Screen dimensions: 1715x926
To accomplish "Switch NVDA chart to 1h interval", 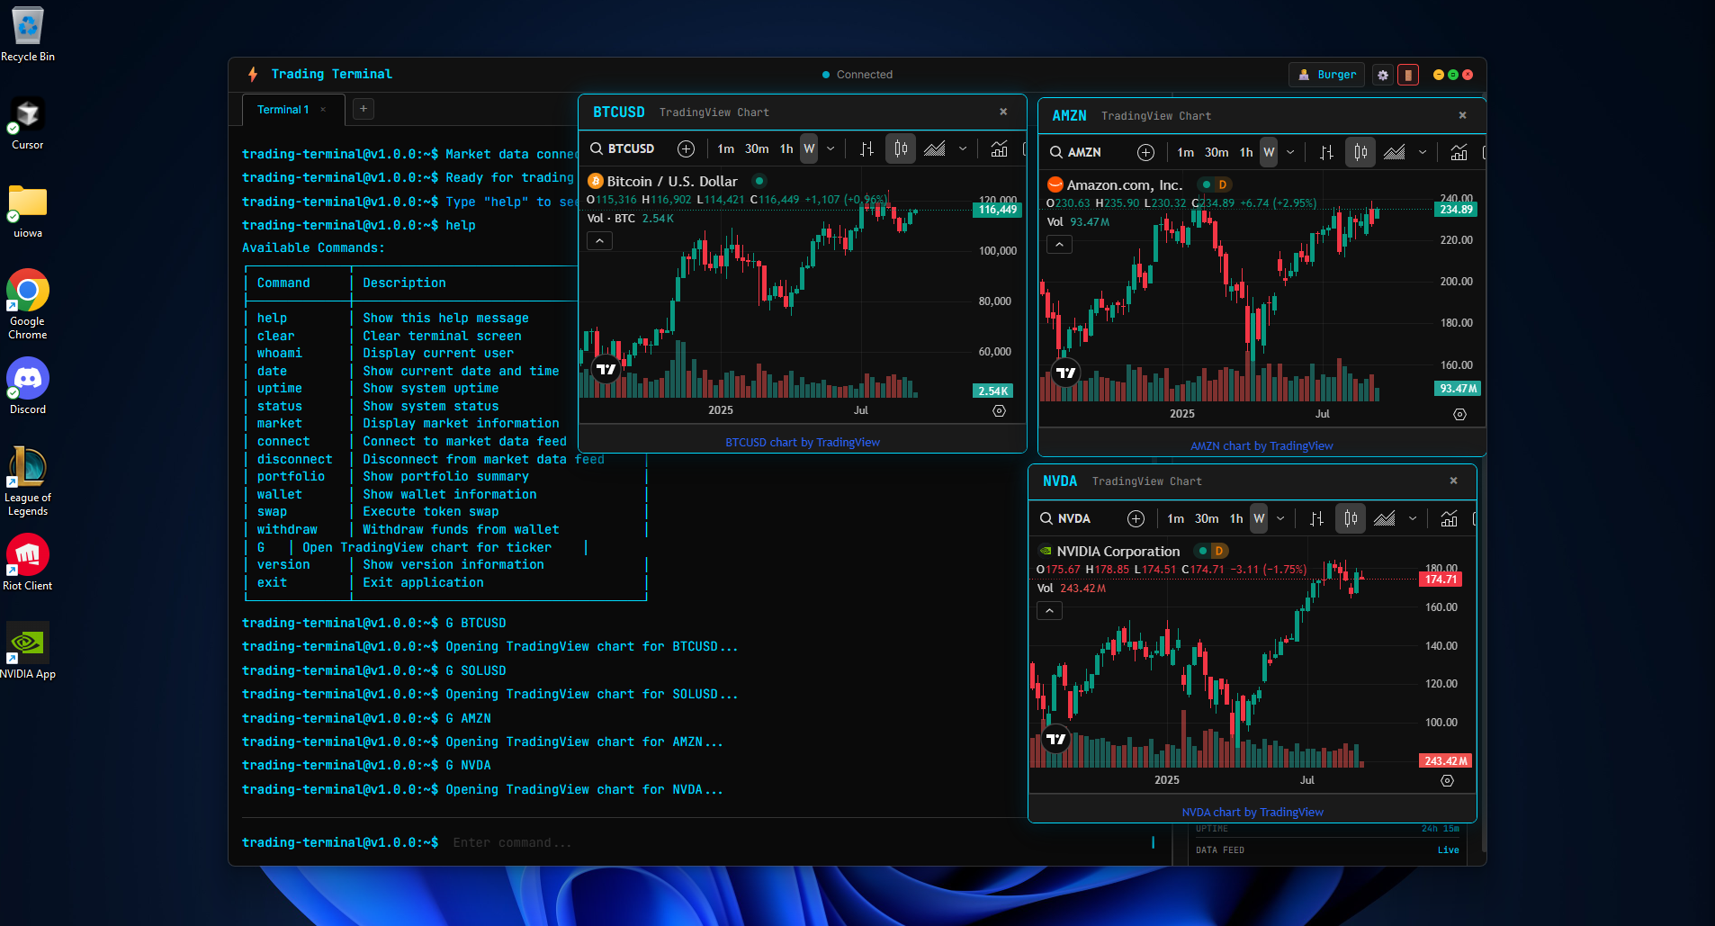I will pos(1236,519).
